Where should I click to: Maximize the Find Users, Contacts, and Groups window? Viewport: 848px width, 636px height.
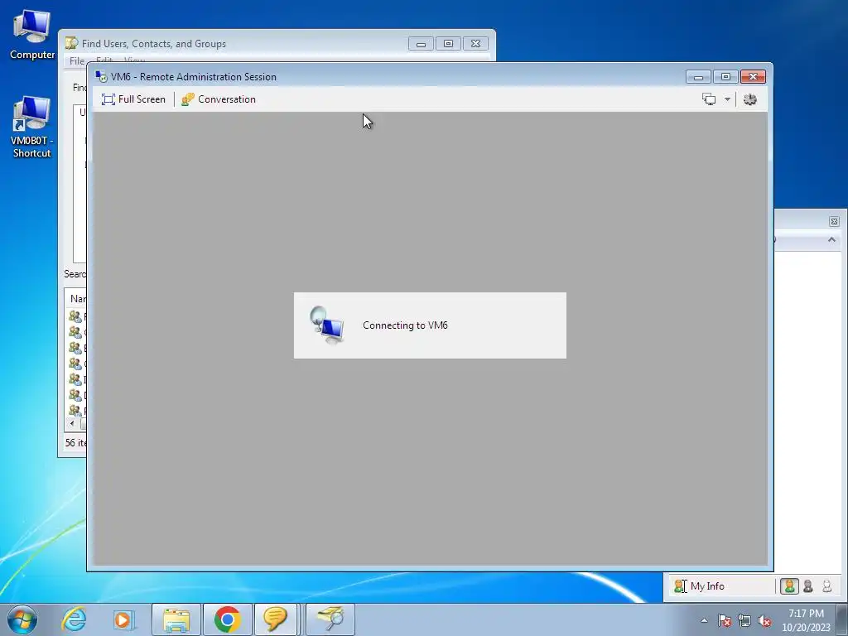click(448, 44)
